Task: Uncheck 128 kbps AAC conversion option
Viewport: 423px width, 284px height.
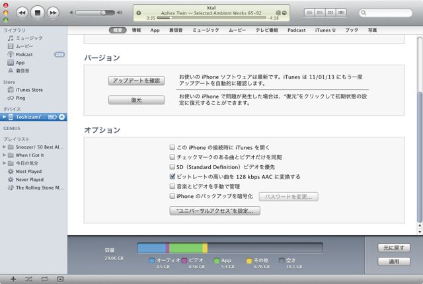Action: (173, 176)
